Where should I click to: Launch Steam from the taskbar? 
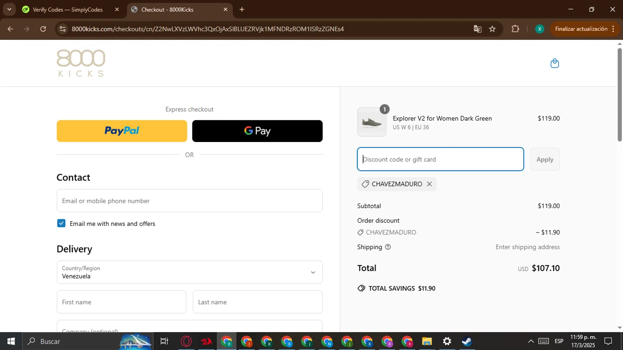click(x=467, y=341)
